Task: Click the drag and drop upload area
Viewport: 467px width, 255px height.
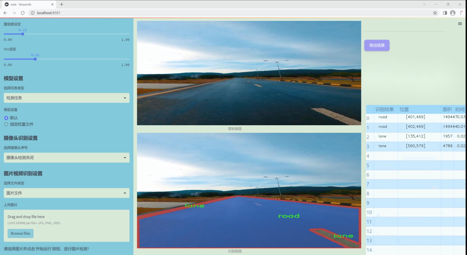Action: click(67, 226)
